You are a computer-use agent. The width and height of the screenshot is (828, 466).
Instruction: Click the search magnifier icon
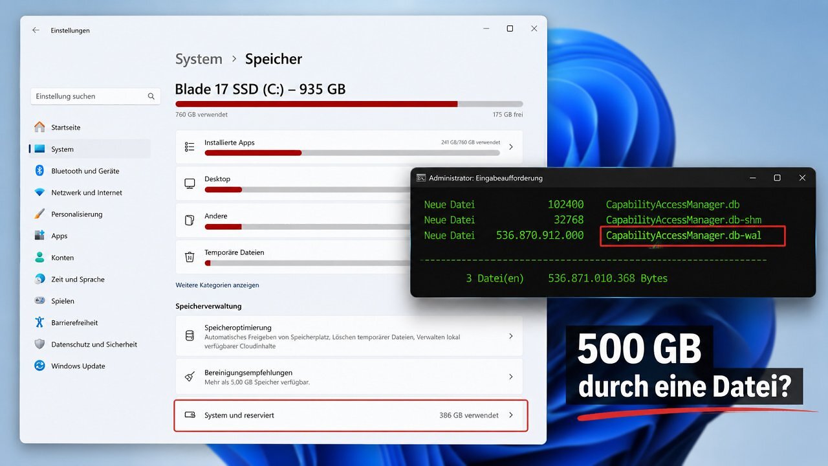click(151, 96)
